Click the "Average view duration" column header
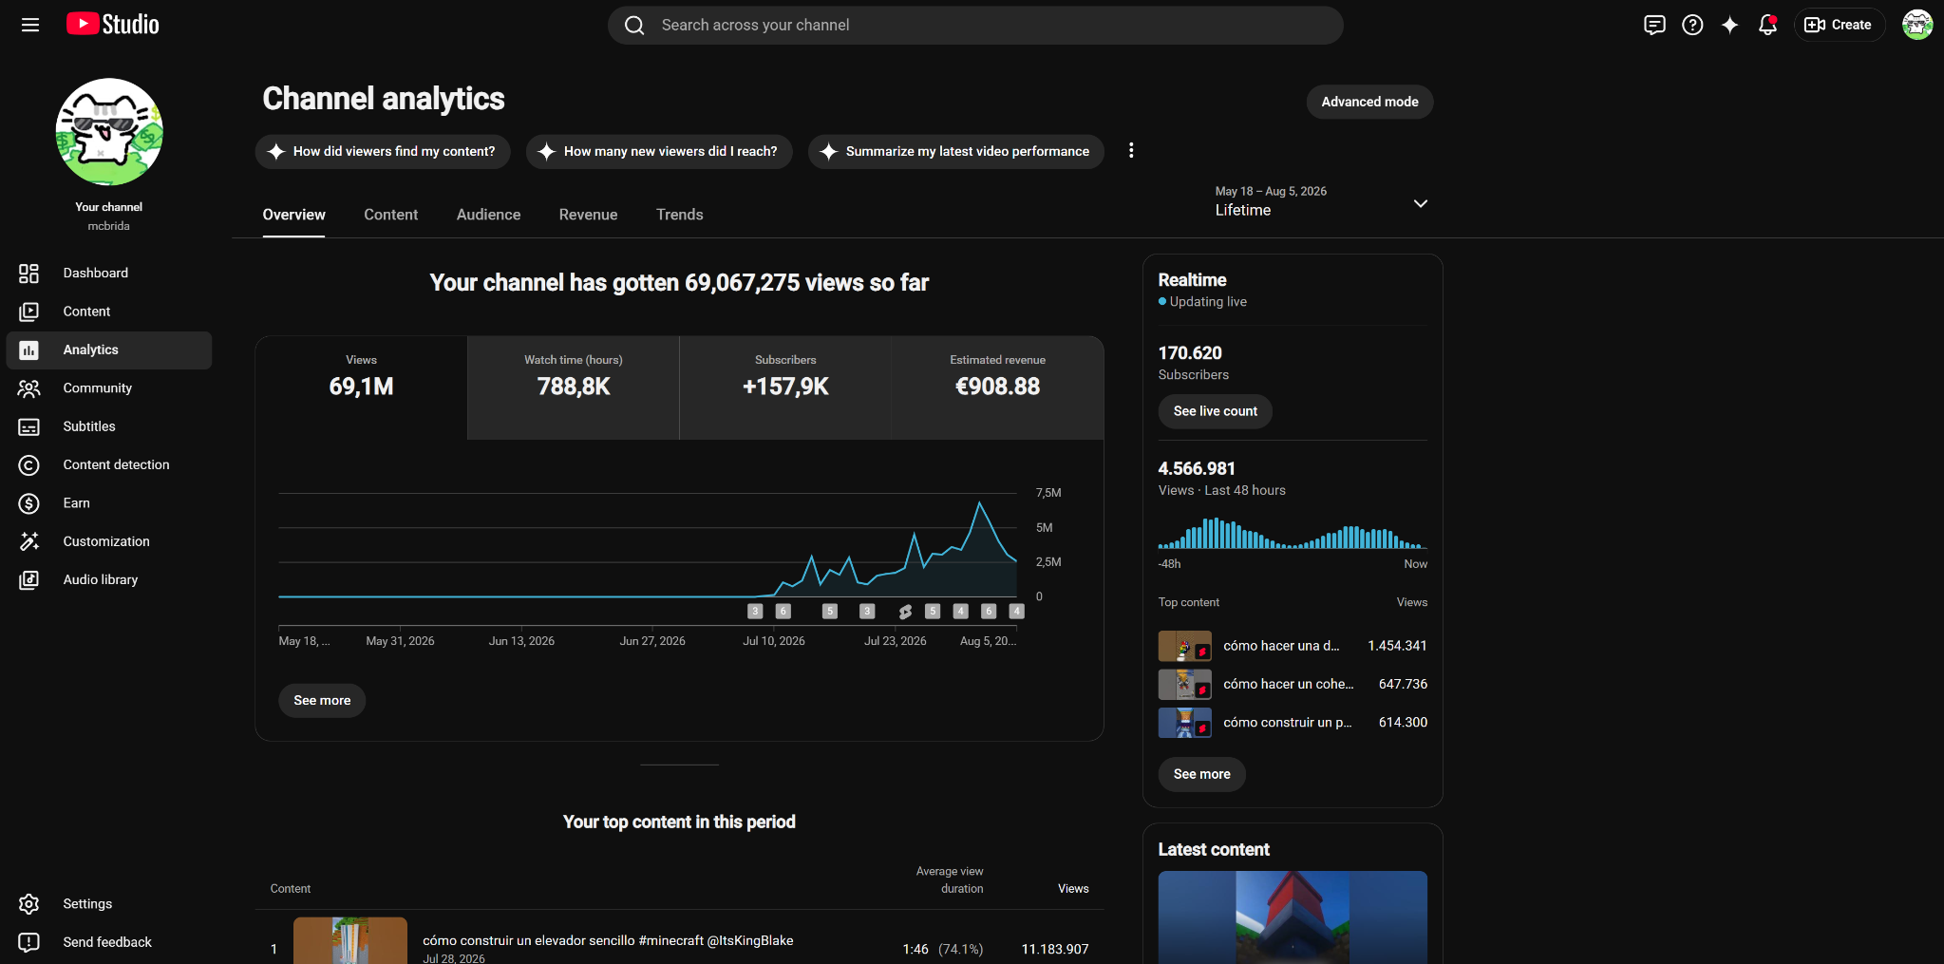This screenshot has height=964, width=1944. (x=950, y=880)
